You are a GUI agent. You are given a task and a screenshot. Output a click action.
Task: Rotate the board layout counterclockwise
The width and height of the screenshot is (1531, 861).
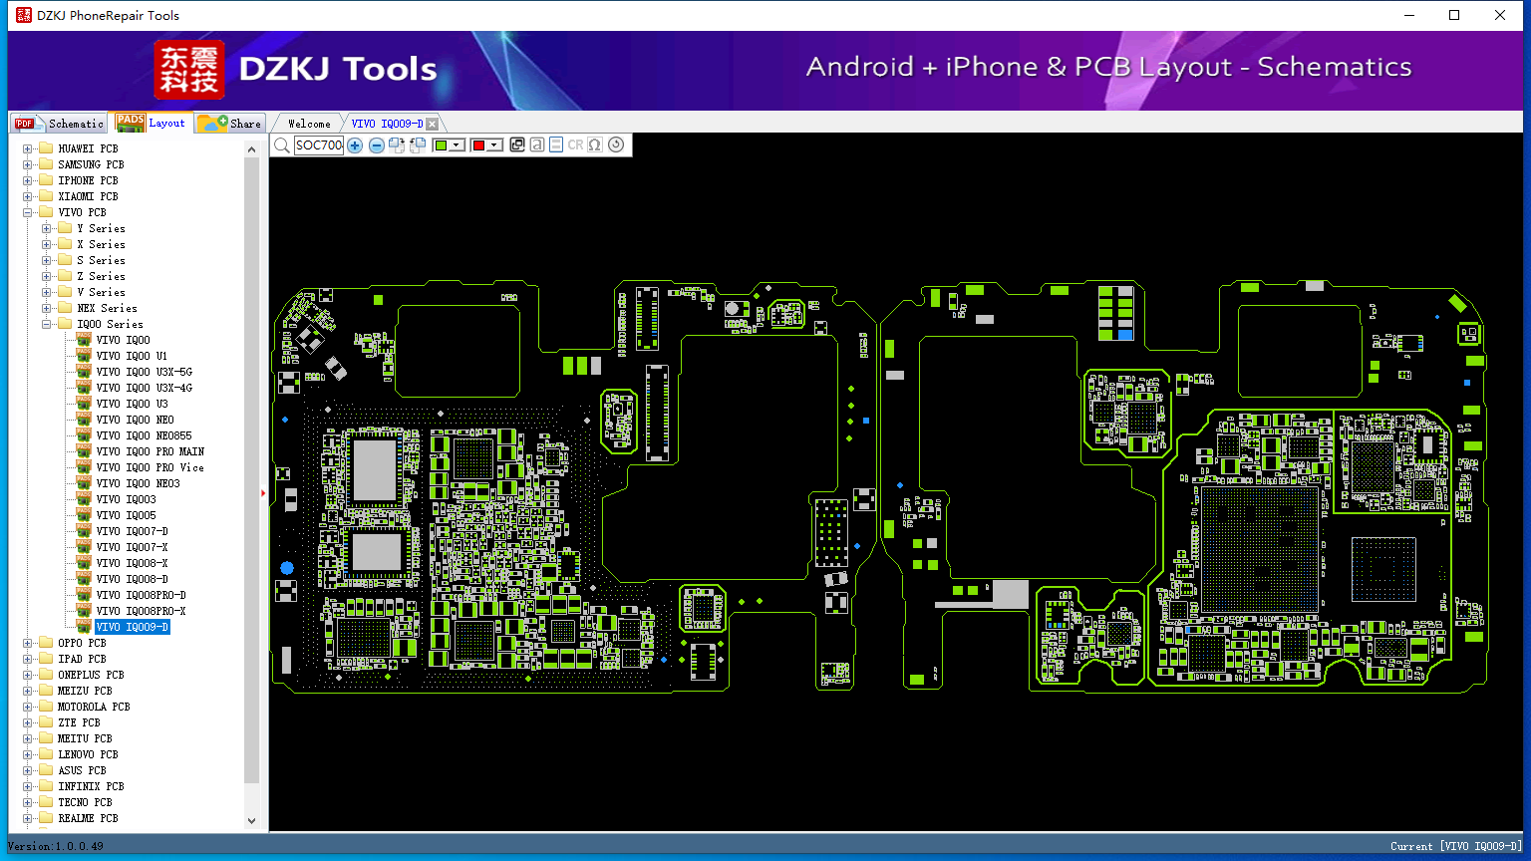pos(418,145)
